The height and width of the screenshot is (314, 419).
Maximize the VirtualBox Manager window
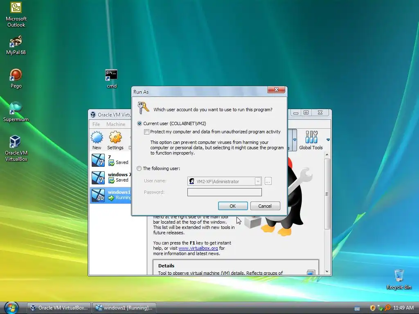pyautogui.click(x=306, y=112)
